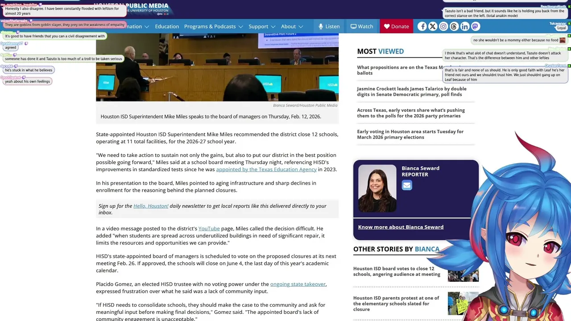Open 'Jasmine Crockett leads James Talarico' story
Viewport: 571px width, 321px height.
pos(412,91)
